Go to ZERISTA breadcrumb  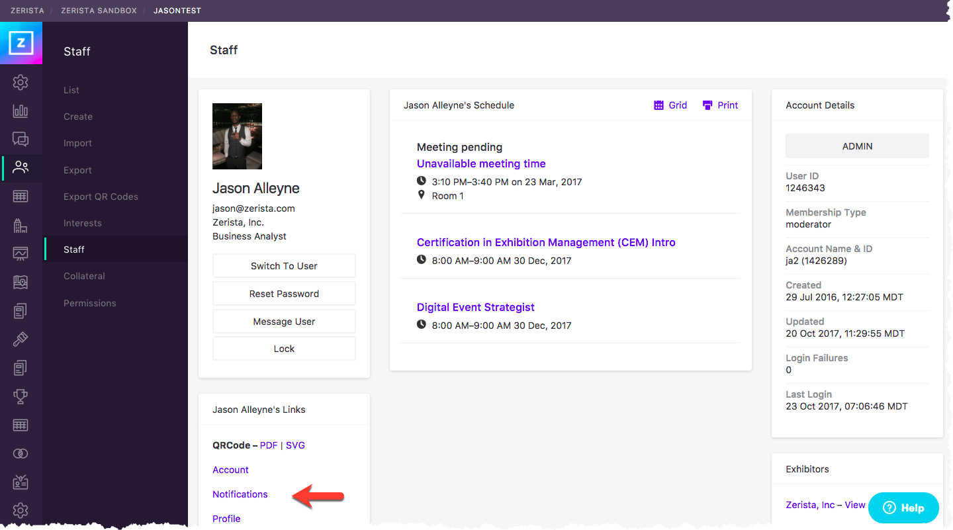[28, 11]
